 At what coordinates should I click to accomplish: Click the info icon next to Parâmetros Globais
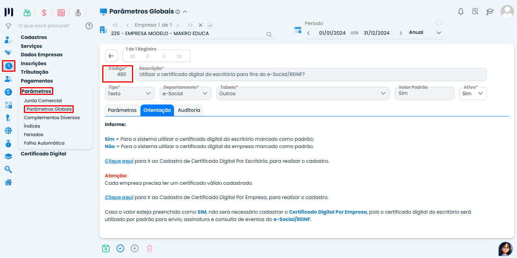tap(177, 12)
